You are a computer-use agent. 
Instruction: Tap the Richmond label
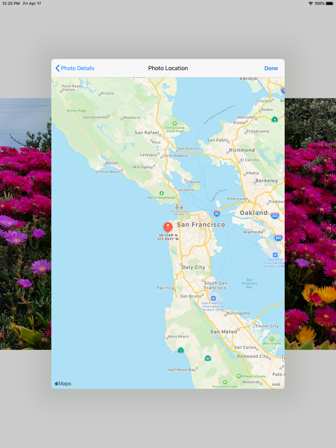242,150
